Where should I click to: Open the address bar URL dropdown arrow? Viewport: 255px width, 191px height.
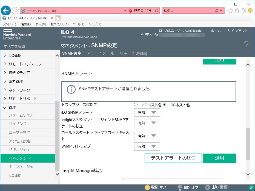point(125,11)
